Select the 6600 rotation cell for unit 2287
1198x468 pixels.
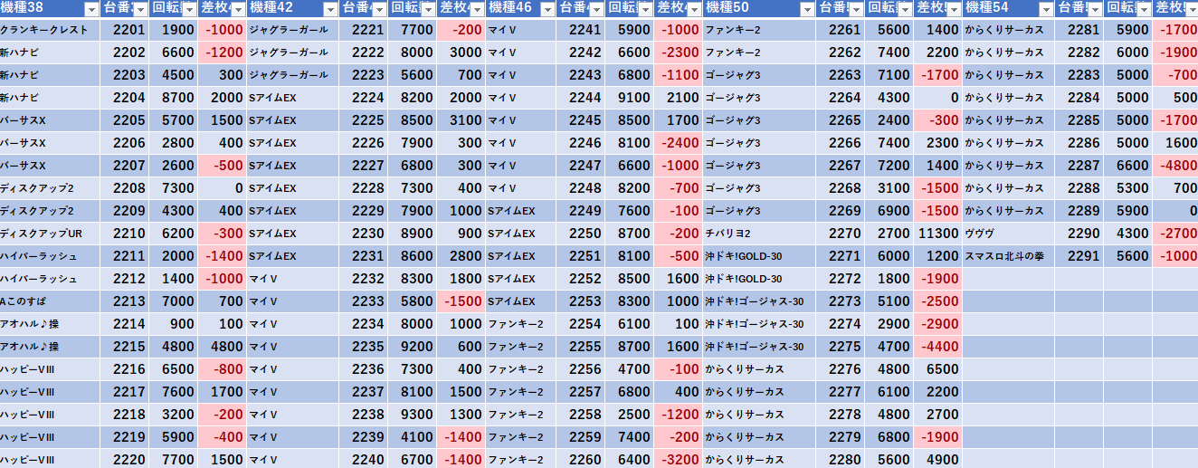tap(1127, 166)
